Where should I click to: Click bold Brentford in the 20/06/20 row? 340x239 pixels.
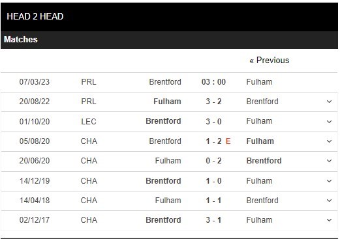[x=264, y=161]
